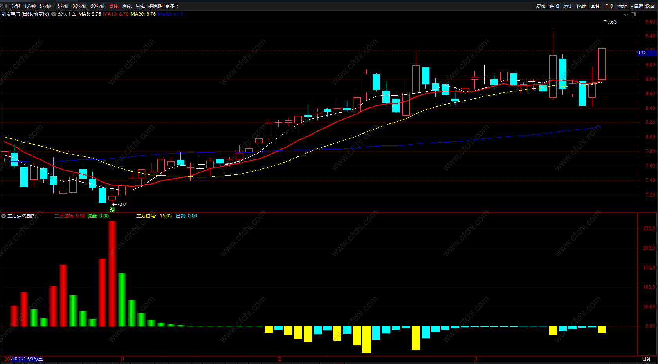Expand the 主力清洗副图 indicator dropdown
This screenshot has height=364, width=658.
pyautogui.click(x=4, y=216)
